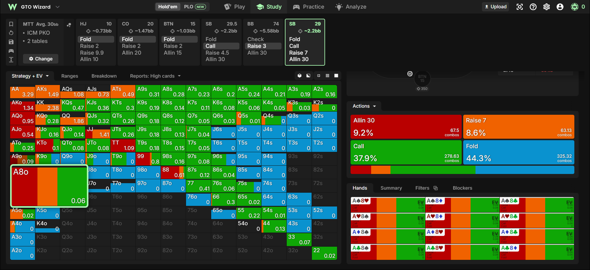Click the collapse height icon in the sidebar

pyautogui.click(x=11, y=60)
